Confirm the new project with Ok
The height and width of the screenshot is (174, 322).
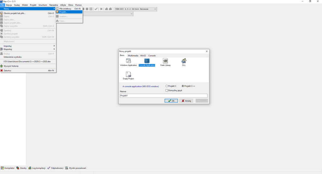pyautogui.click(x=171, y=101)
